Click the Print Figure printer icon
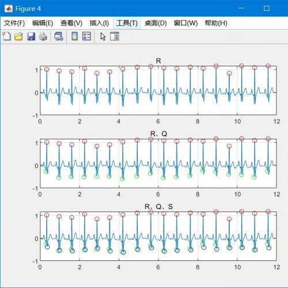 (x=43, y=36)
